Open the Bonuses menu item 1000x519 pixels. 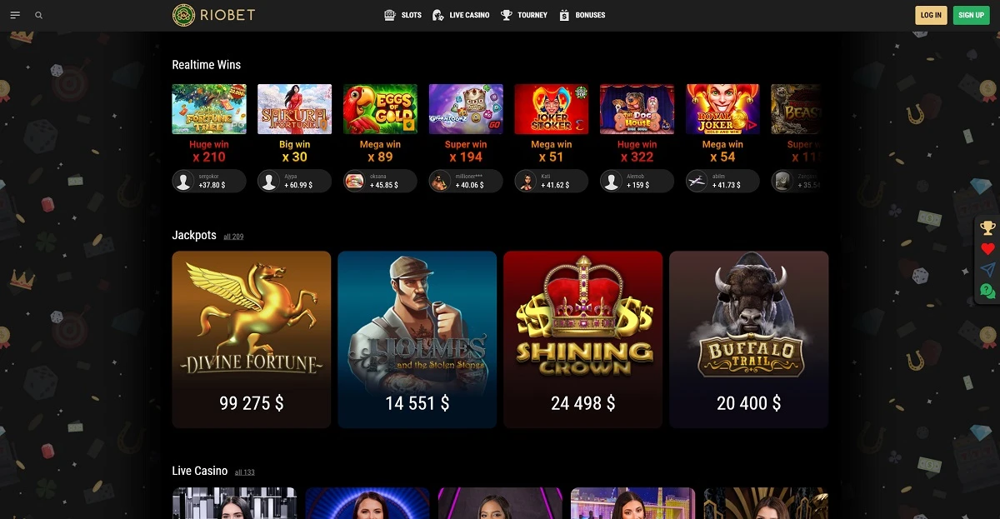(x=582, y=15)
